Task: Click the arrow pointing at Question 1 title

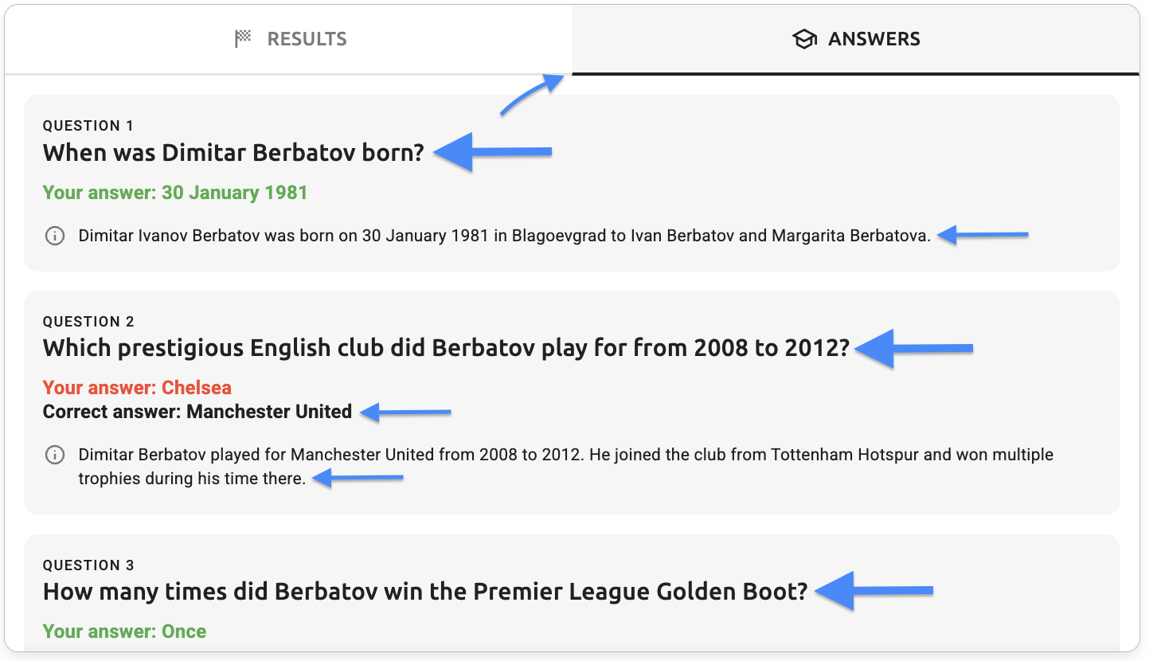Action: pyautogui.click(x=494, y=152)
